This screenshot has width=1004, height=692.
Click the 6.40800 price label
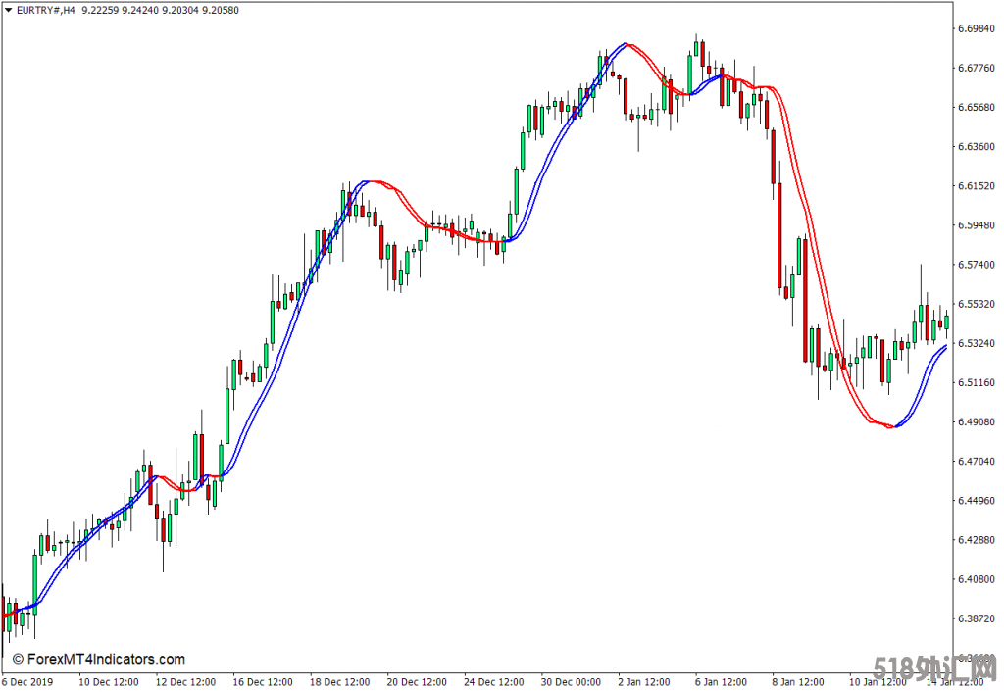coord(977,579)
